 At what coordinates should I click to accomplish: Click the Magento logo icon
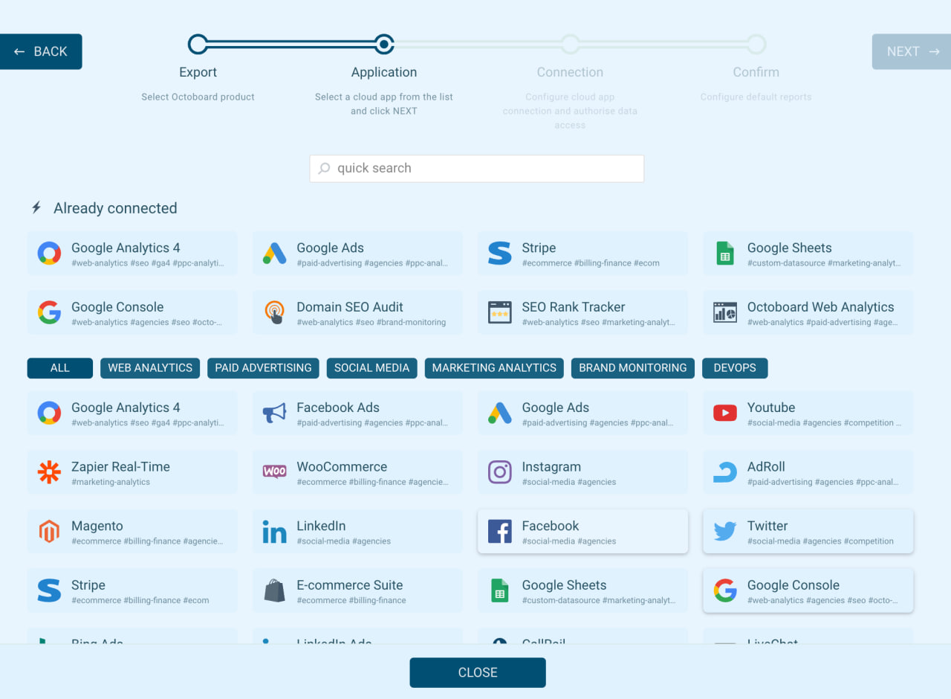(49, 531)
